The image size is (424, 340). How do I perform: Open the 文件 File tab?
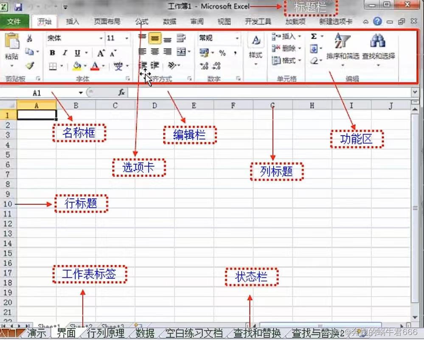[x=14, y=21]
